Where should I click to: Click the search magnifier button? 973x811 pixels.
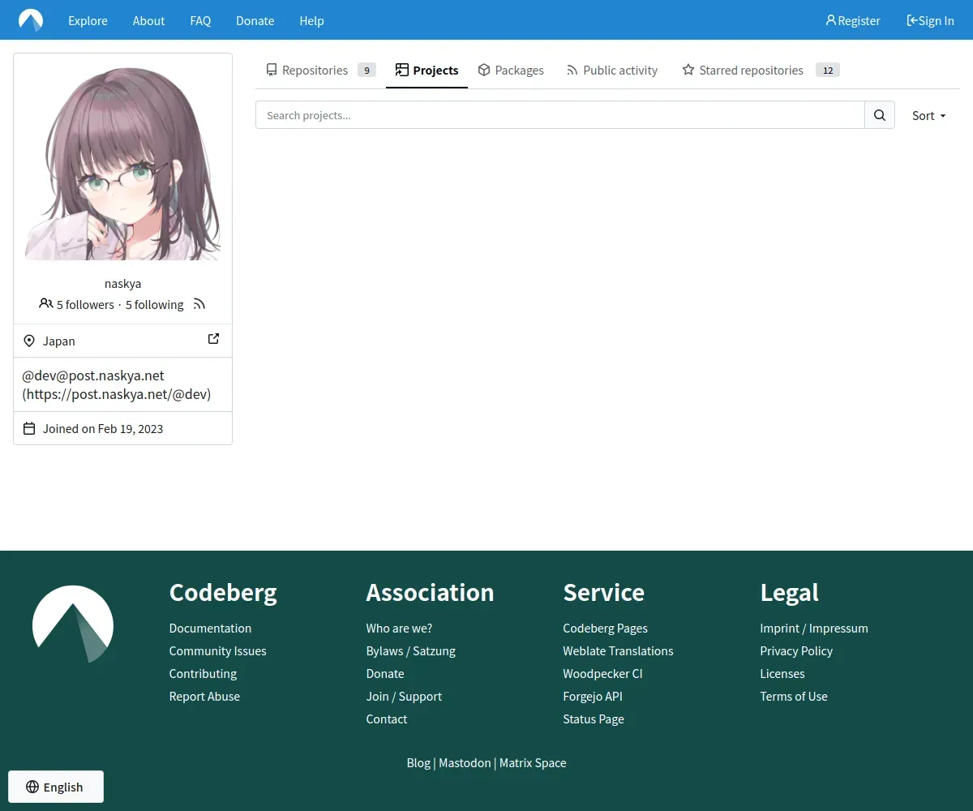point(880,115)
